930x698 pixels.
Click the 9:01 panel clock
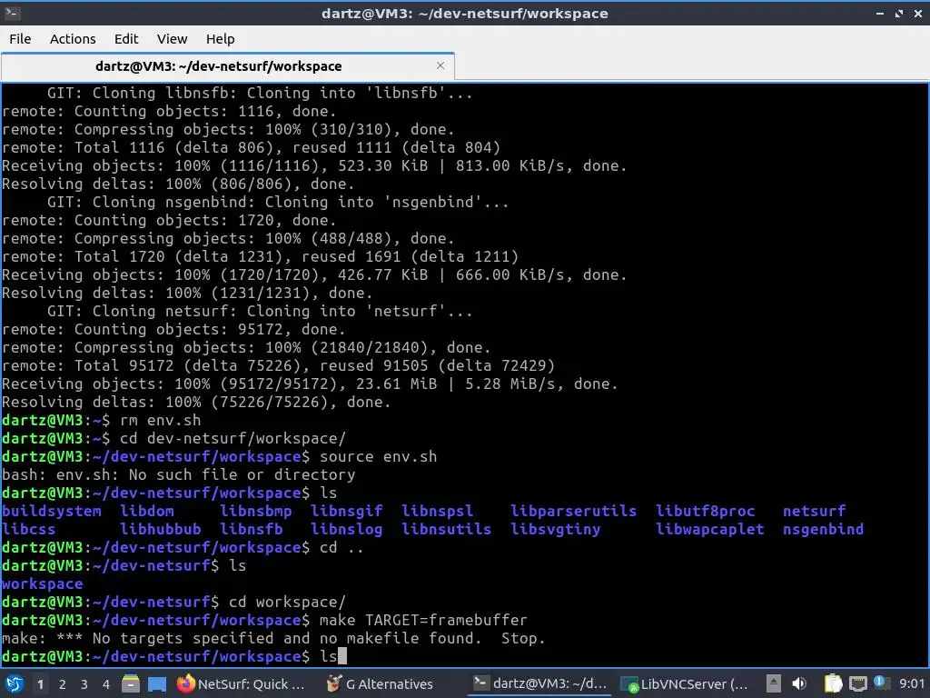pyautogui.click(x=912, y=683)
